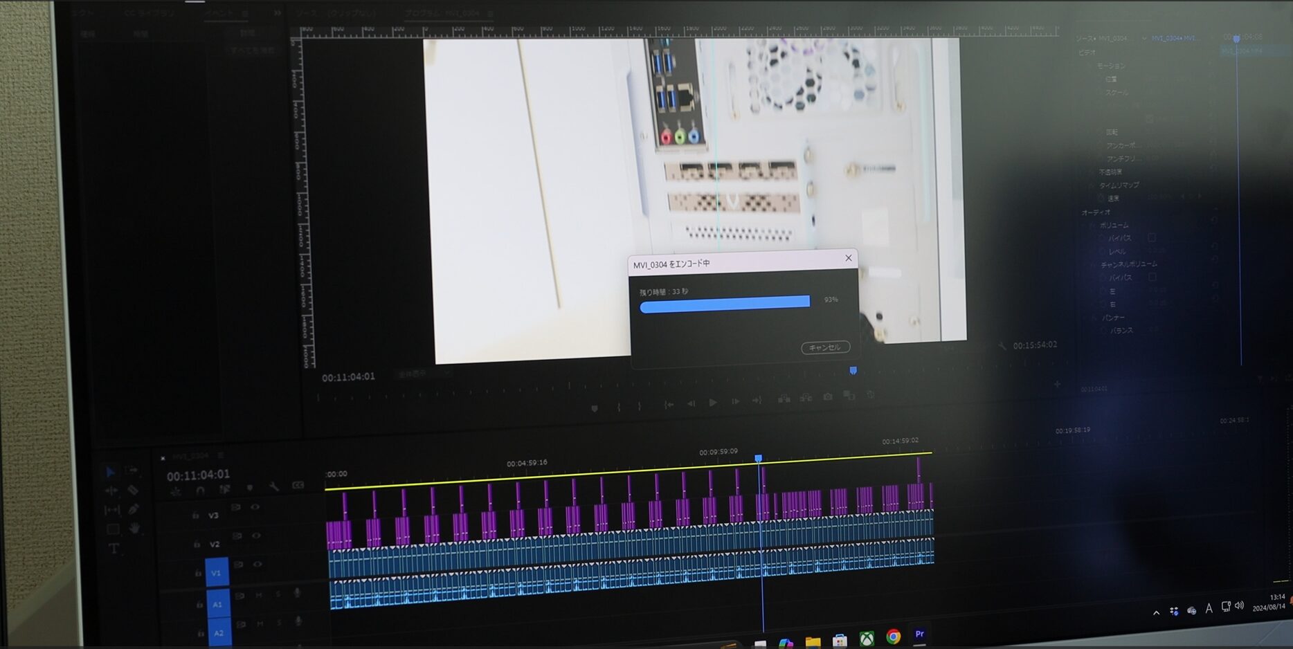Mark In point in Program monitor

pos(619,407)
